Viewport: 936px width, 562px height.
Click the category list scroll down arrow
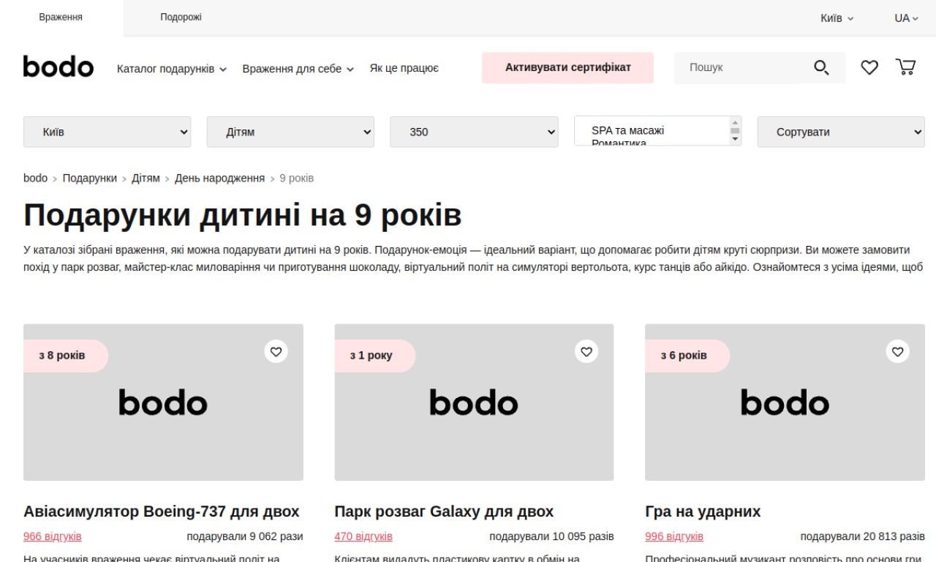(735, 140)
